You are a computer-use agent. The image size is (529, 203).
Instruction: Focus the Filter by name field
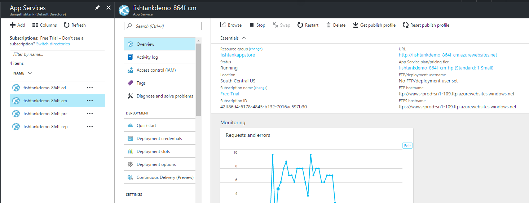coord(57,54)
